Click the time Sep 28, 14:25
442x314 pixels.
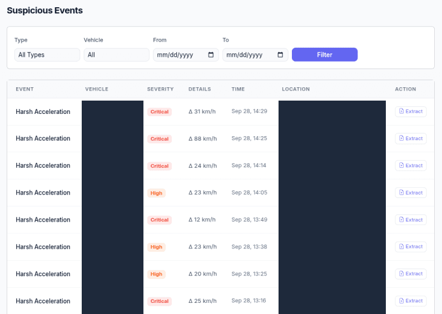click(249, 138)
